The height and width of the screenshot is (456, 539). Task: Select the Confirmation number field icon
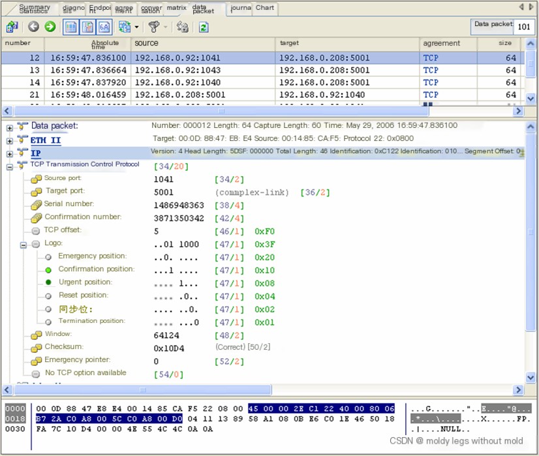36,218
